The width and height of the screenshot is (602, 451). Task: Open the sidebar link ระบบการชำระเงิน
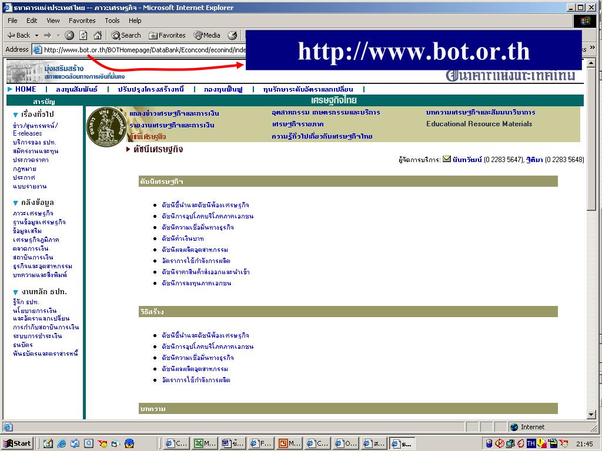[37, 336]
